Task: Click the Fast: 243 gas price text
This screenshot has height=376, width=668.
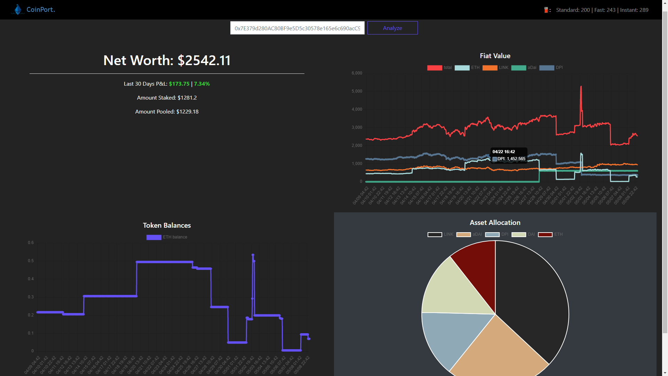Action: (x=605, y=10)
